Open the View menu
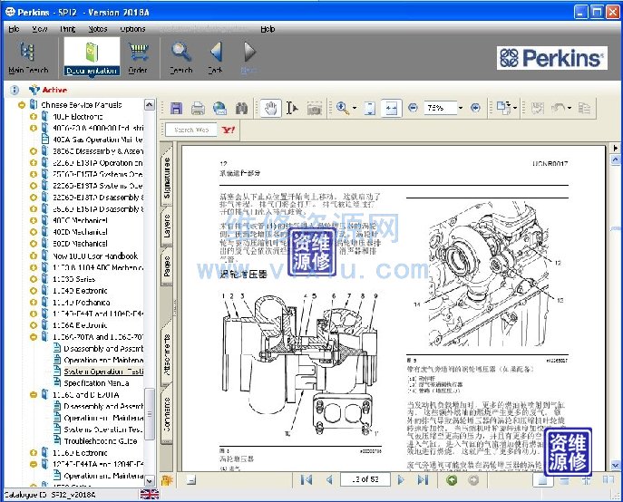The image size is (623, 502). tap(39, 29)
